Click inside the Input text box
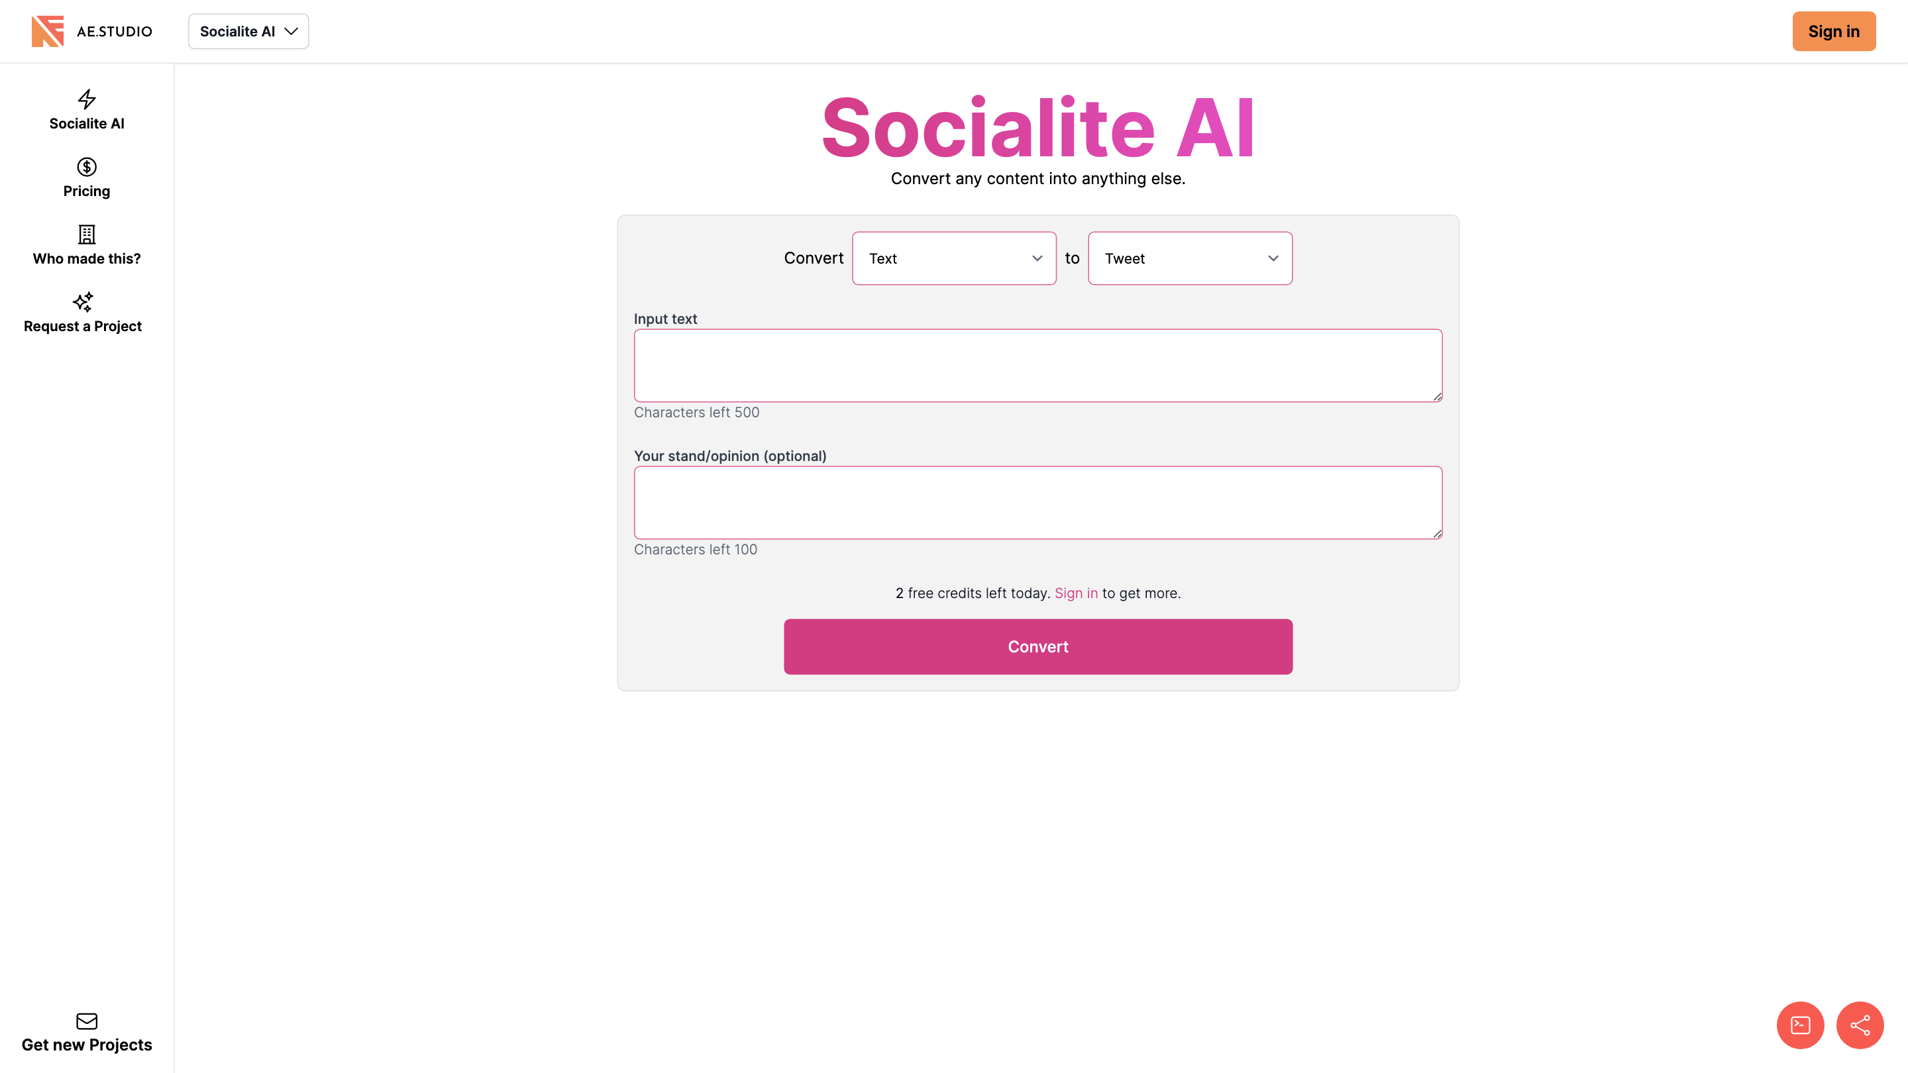The image size is (1908, 1073). tap(1037, 365)
